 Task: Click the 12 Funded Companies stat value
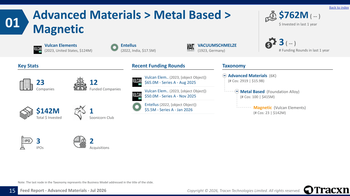(94, 82)
